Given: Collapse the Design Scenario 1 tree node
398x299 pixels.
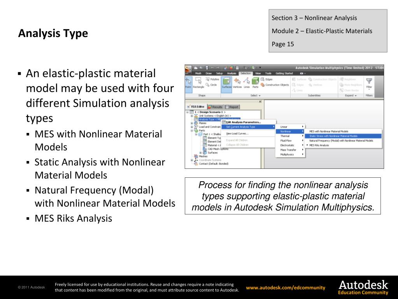Looking at the screenshot, I should coord(188,112).
